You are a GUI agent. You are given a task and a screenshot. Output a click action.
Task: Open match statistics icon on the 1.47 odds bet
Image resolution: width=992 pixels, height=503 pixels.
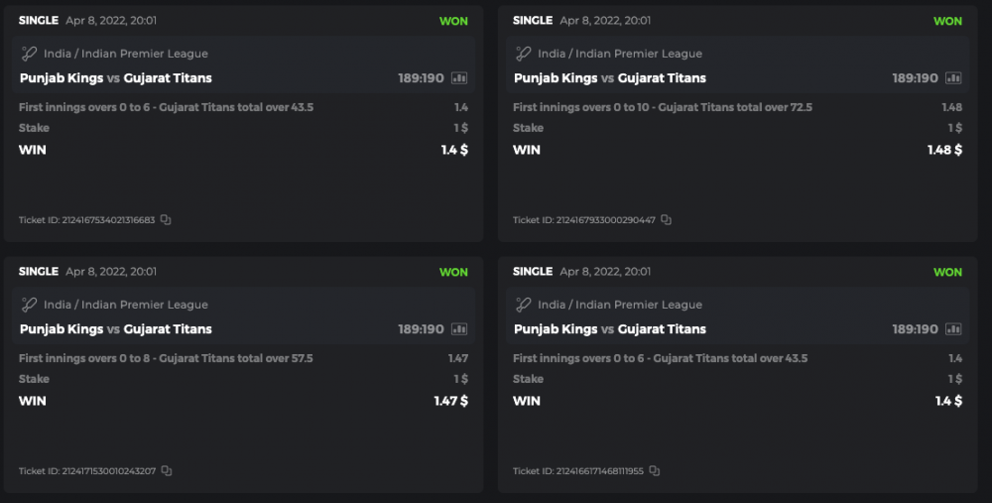[459, 329]
